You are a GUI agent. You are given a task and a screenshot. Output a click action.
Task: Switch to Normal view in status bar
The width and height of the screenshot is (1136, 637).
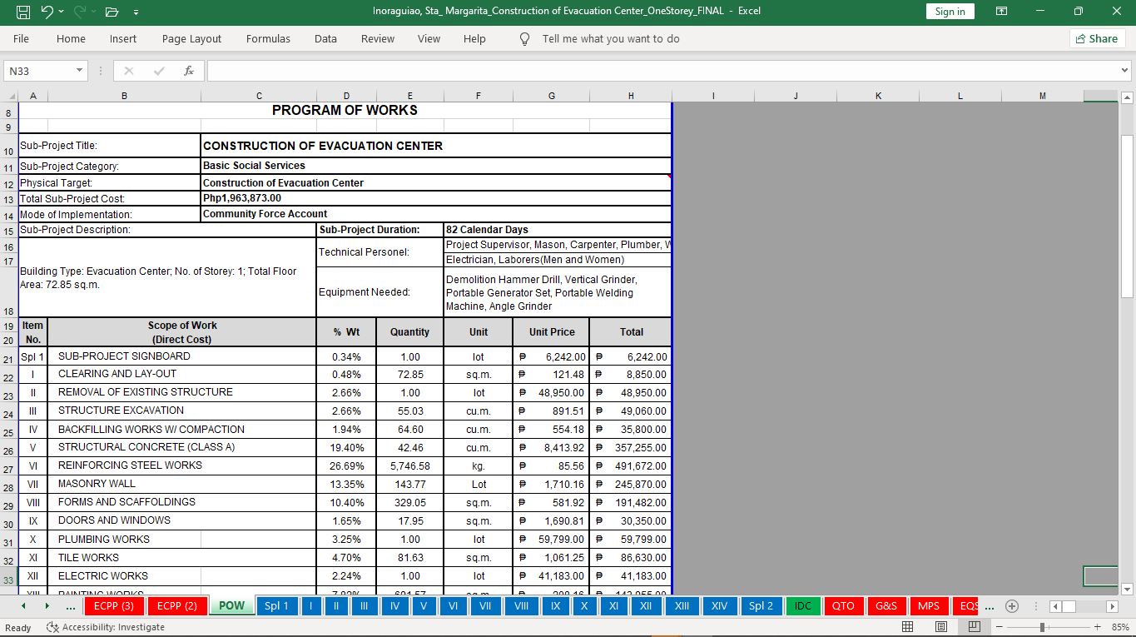908,627
